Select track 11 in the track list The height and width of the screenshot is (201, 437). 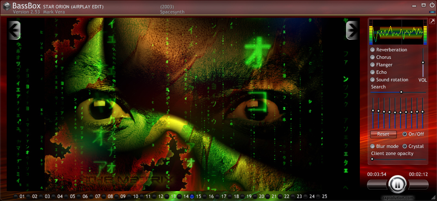tap(142, 196)
